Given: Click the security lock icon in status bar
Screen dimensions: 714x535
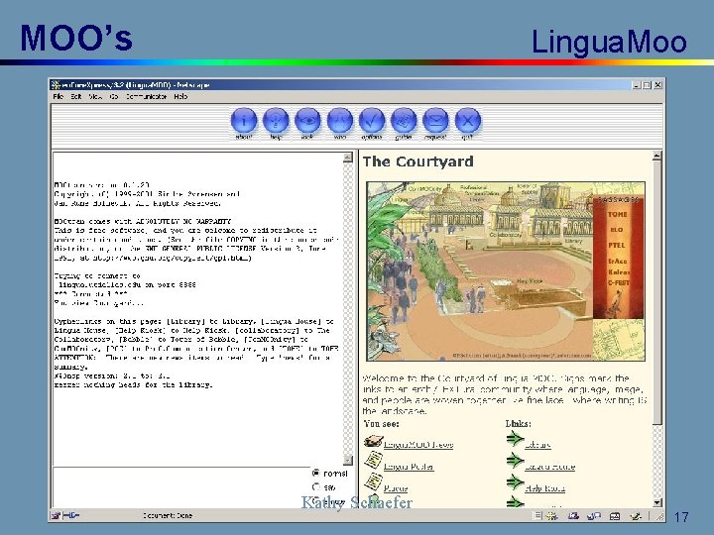Looking at the screenshot, I should (56, 515).
